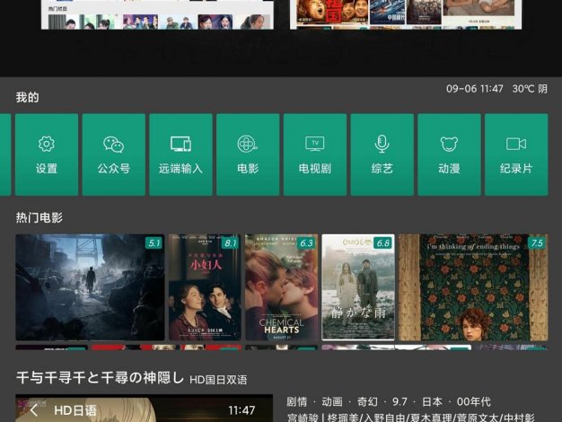Screen dimensions: 562x422
Task: Open top-right movie posters preview image
Action: point(406,14)
